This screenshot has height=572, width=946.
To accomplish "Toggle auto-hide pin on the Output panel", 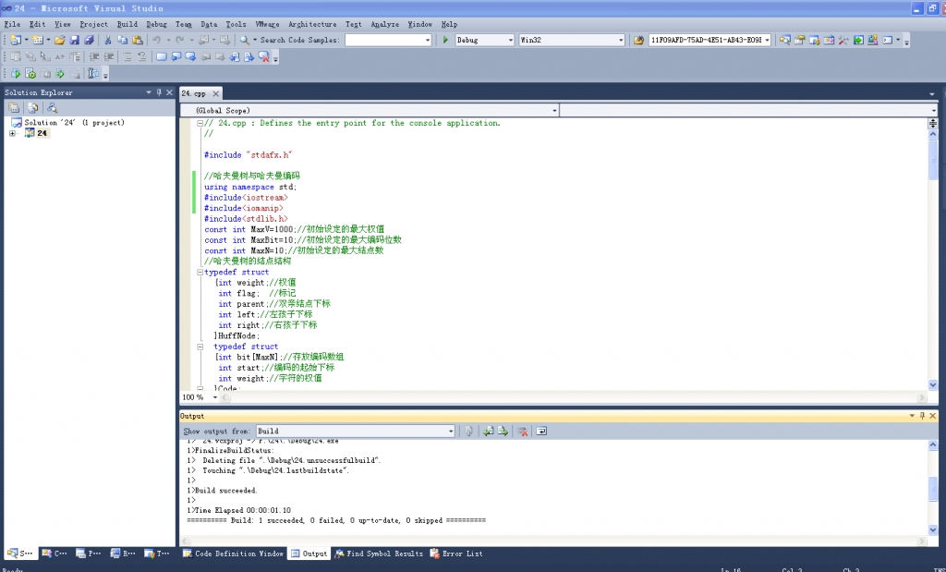I will pos(922,415).
